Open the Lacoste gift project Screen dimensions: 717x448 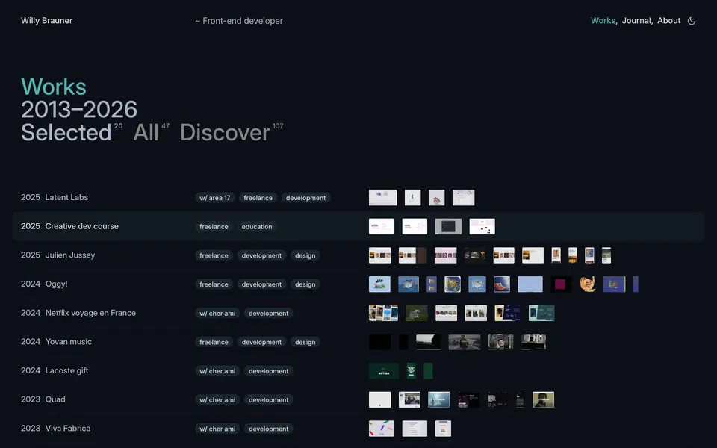(66, 370)
